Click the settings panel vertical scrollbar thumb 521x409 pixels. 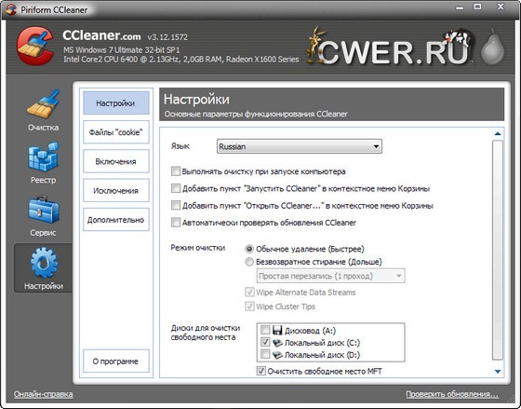498,250
